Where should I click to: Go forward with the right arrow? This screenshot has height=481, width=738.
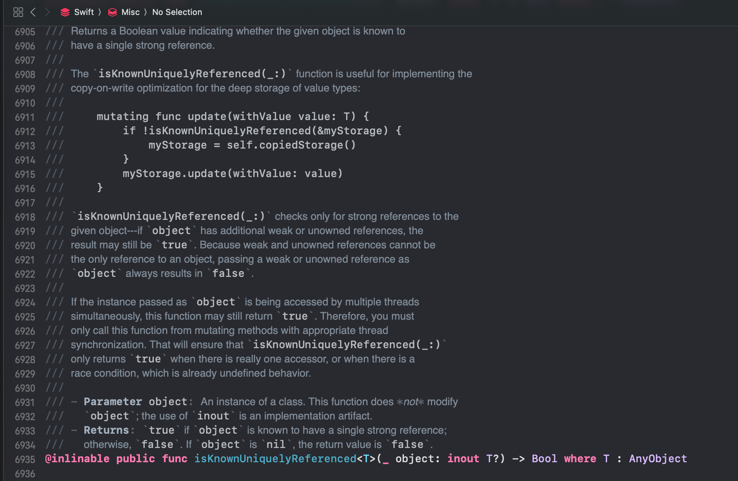[x=47, y=12]
